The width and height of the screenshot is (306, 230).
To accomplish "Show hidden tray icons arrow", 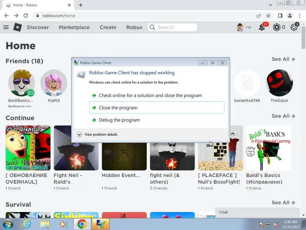I will pyautogui.click(x=254, y=225).
